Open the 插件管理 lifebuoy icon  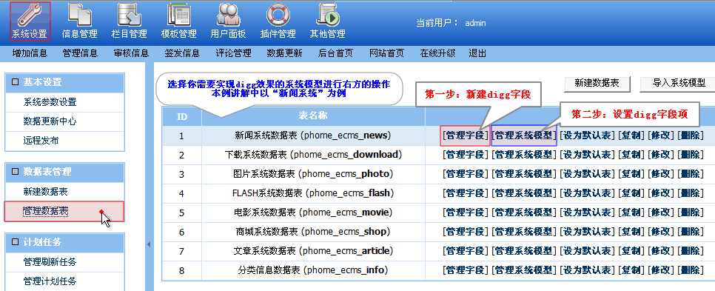[x=278, y=21]
